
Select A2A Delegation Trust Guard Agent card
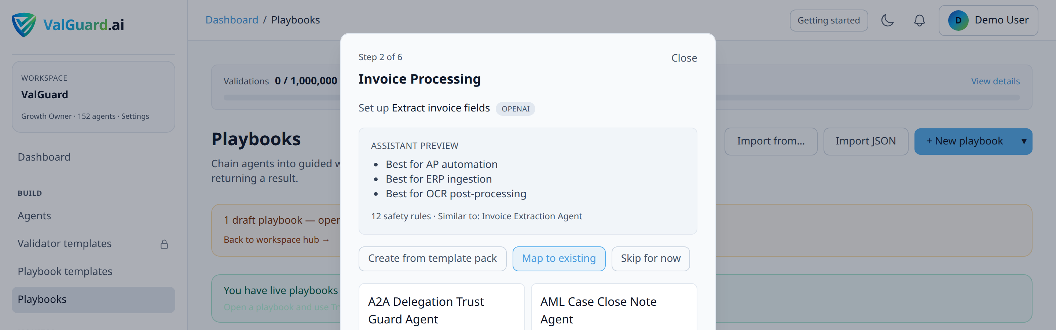[441, 307]
